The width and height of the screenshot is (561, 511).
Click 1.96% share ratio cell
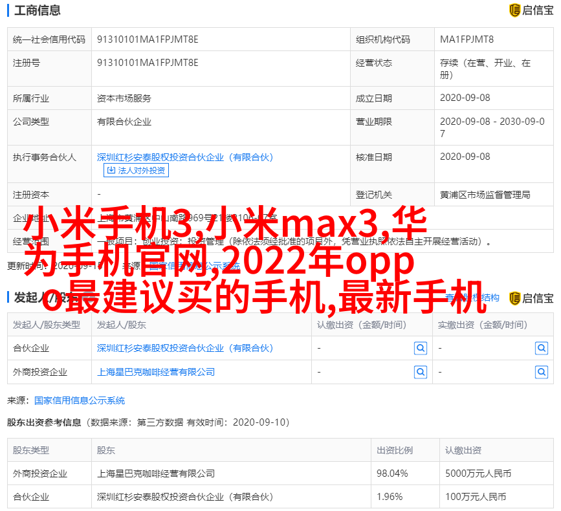click(390, 497)
